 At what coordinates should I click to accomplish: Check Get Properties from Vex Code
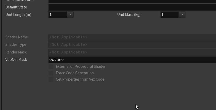[51, 79]
